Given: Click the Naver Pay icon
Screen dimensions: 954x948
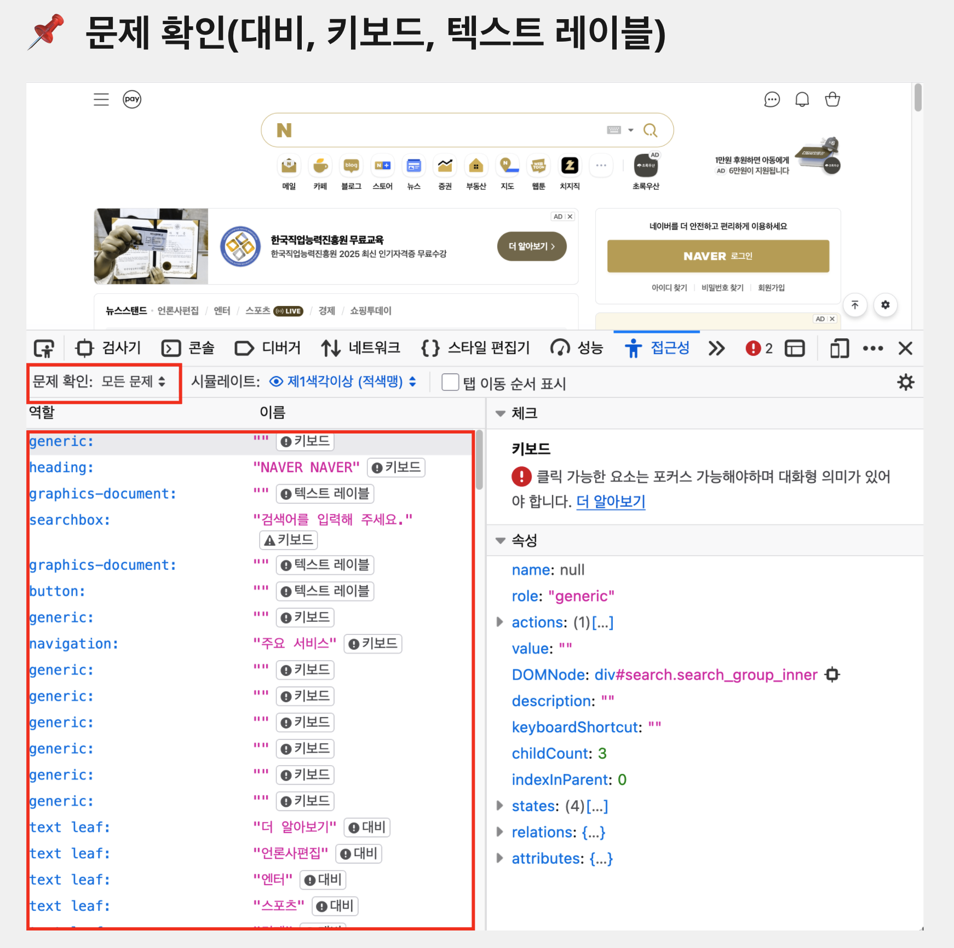Looking at the screenshot, I should pos(132,99).
